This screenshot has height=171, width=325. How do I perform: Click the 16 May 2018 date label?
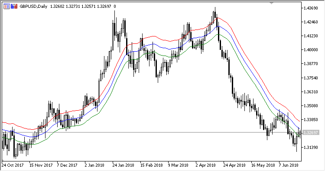(263, 165)
